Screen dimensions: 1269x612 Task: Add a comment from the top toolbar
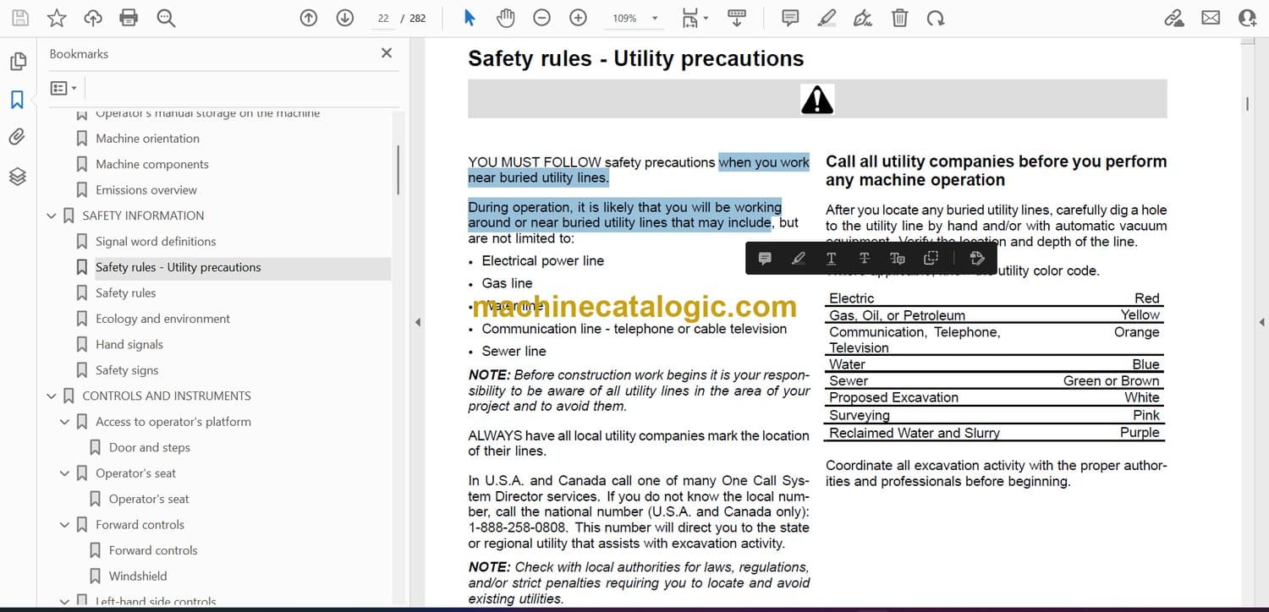tap(790, 18)
